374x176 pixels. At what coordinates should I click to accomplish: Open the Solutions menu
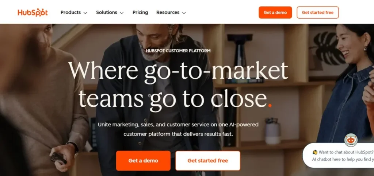point(110,12)
